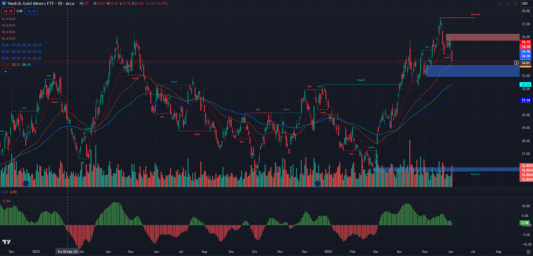Click the Fri 10 Feb '23 date label
This screenshot has width=533, height=256.
[x=68, y=252]
